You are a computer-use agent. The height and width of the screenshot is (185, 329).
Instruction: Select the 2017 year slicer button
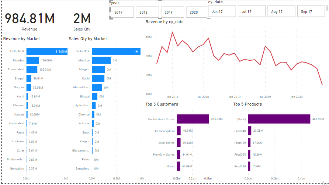122,12
